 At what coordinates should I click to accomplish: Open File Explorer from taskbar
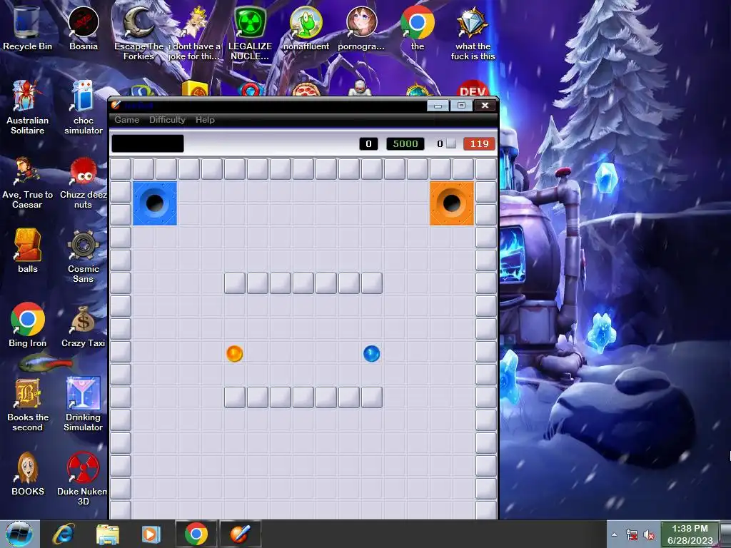click(x=108, y=534)
